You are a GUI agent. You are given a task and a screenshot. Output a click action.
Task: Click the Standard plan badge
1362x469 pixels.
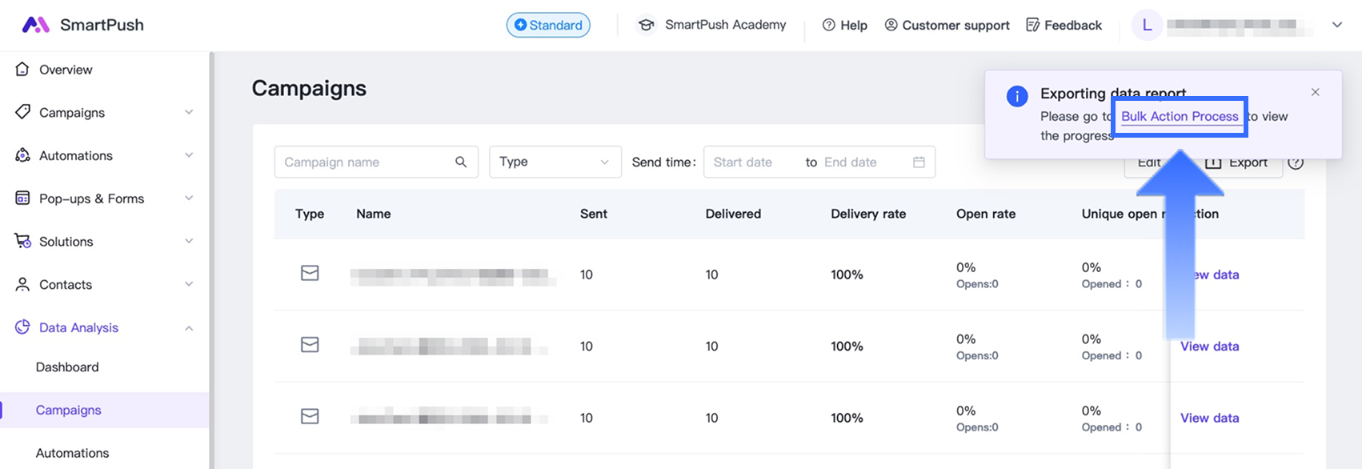click(548, 25)
